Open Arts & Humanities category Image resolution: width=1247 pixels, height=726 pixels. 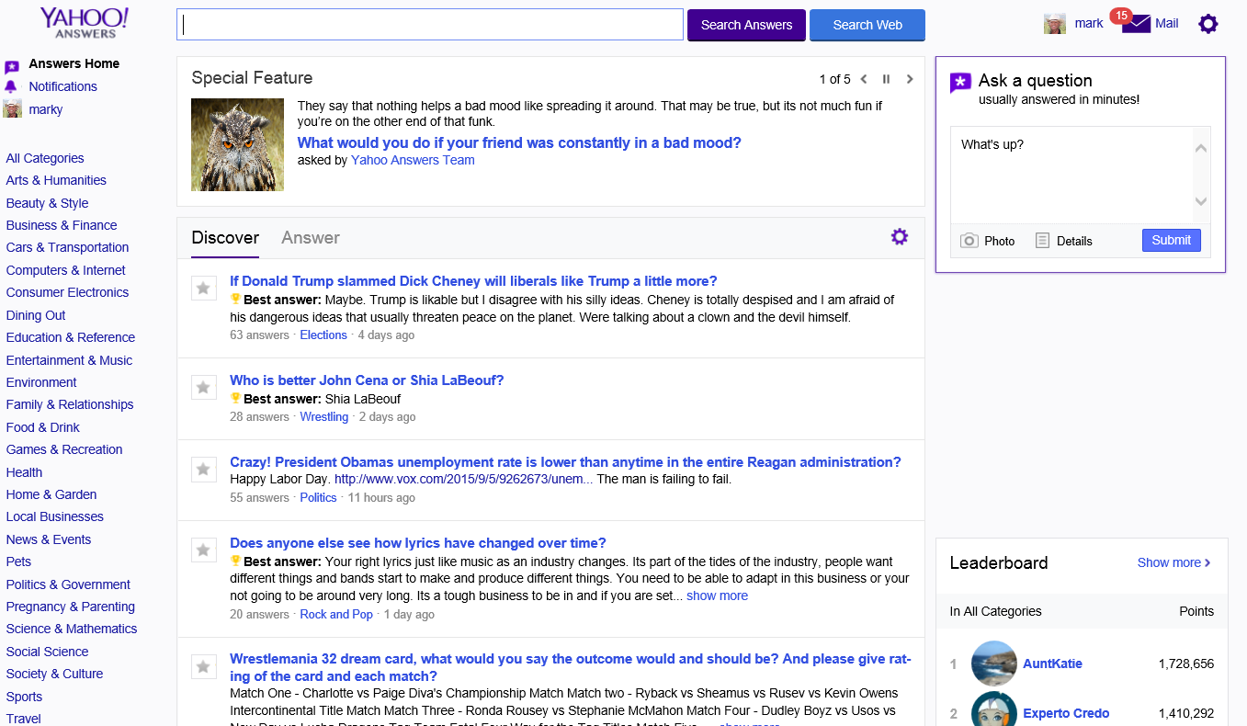click(56, 180)
